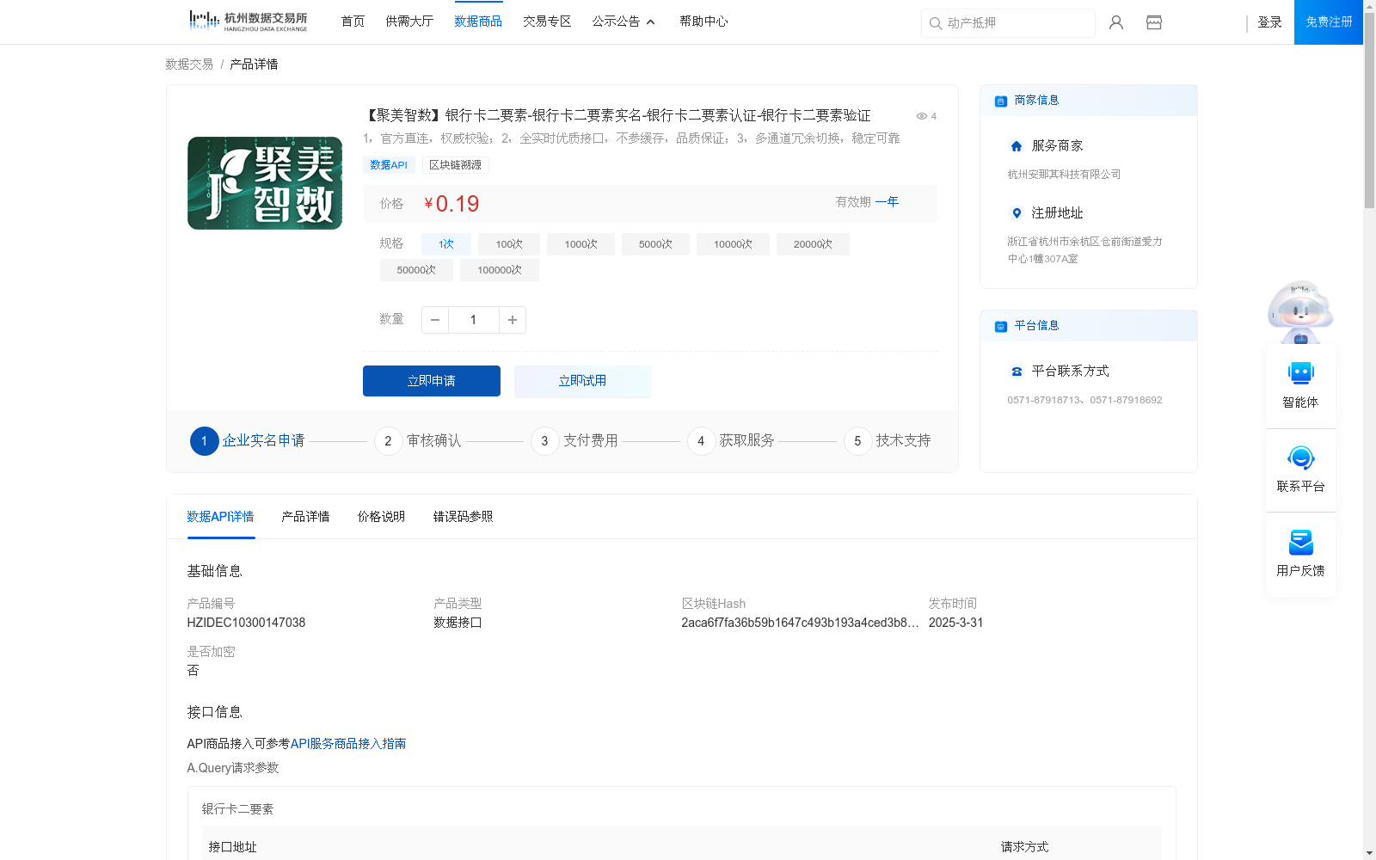Open the 有效期 一年 selector
This screenshot has width=1376, height=860.
tap(888, 201)
